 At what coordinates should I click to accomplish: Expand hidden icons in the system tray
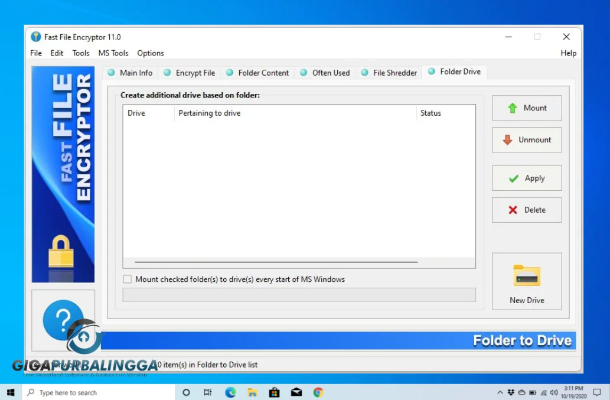click(500, 392)
